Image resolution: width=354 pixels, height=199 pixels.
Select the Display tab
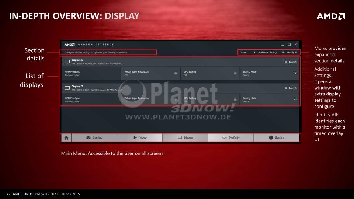click(x=185, y=137)
